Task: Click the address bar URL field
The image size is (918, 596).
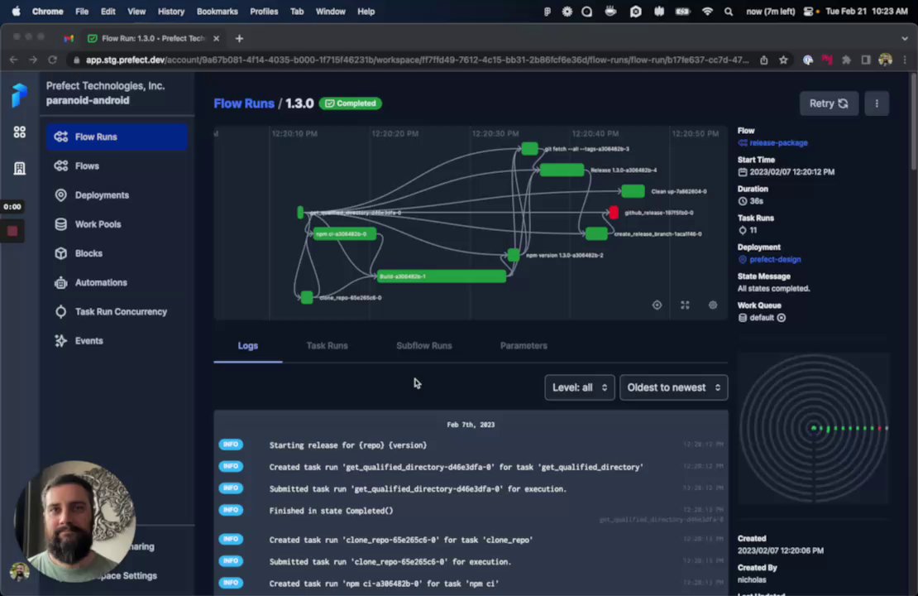Action: [417, 60]
